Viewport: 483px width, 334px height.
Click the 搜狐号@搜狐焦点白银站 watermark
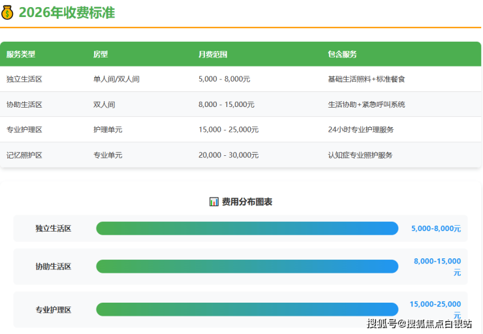pos(419,324)
